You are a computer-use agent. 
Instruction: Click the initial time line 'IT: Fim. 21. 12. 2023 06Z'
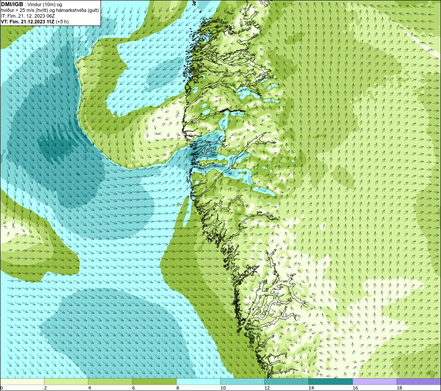28,16
